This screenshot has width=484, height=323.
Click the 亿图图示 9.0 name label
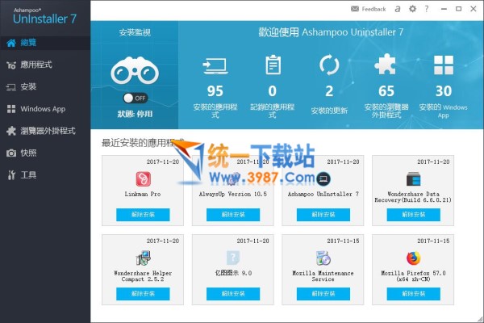[233, 273]
